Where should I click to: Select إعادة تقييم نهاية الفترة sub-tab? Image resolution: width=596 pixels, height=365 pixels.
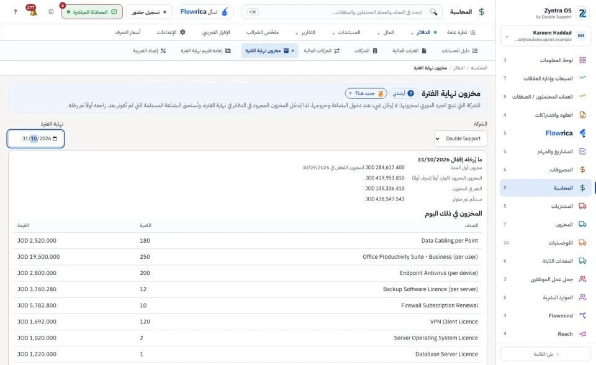point(205,50)
